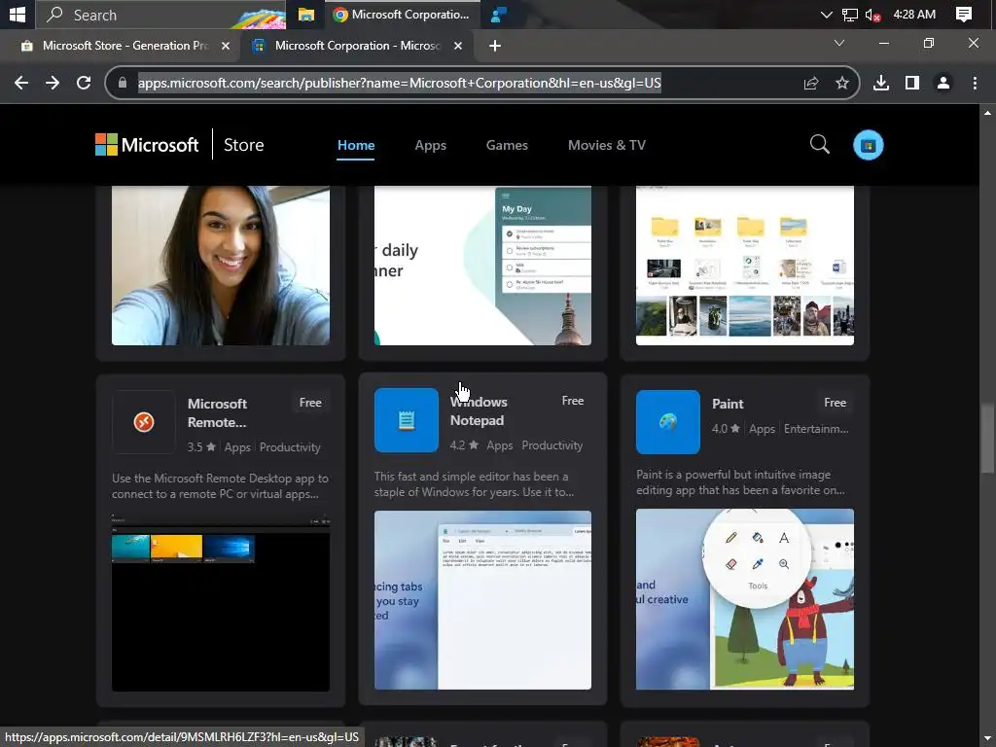996x747 pixels.
Task: Click the address bar URL
Action: [x=400, y=83]
